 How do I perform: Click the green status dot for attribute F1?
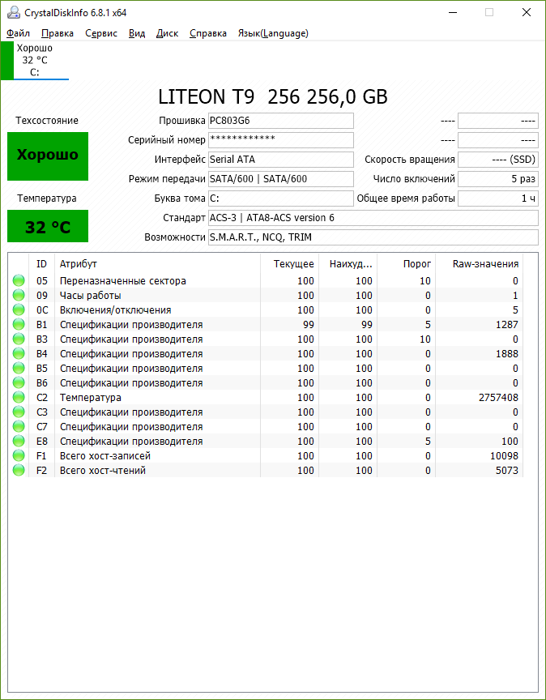[x=19, y=456]
